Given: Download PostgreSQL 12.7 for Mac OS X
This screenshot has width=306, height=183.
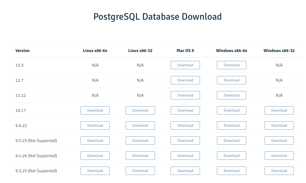Looking at the screenshot, I should pos(185,80).
